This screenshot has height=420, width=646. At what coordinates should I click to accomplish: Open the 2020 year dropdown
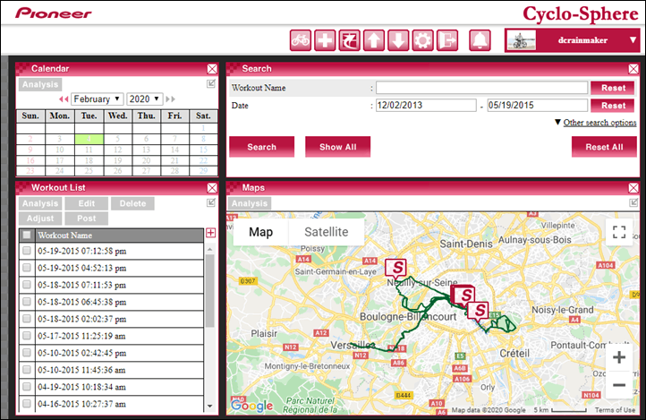tap(145, 99)
